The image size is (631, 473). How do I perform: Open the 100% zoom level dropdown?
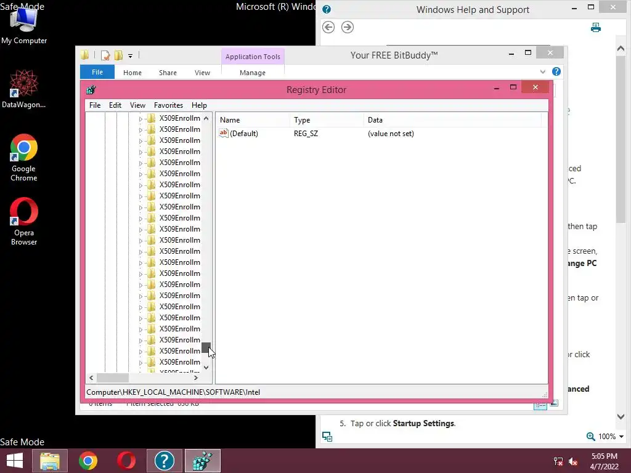coord(621,437)
